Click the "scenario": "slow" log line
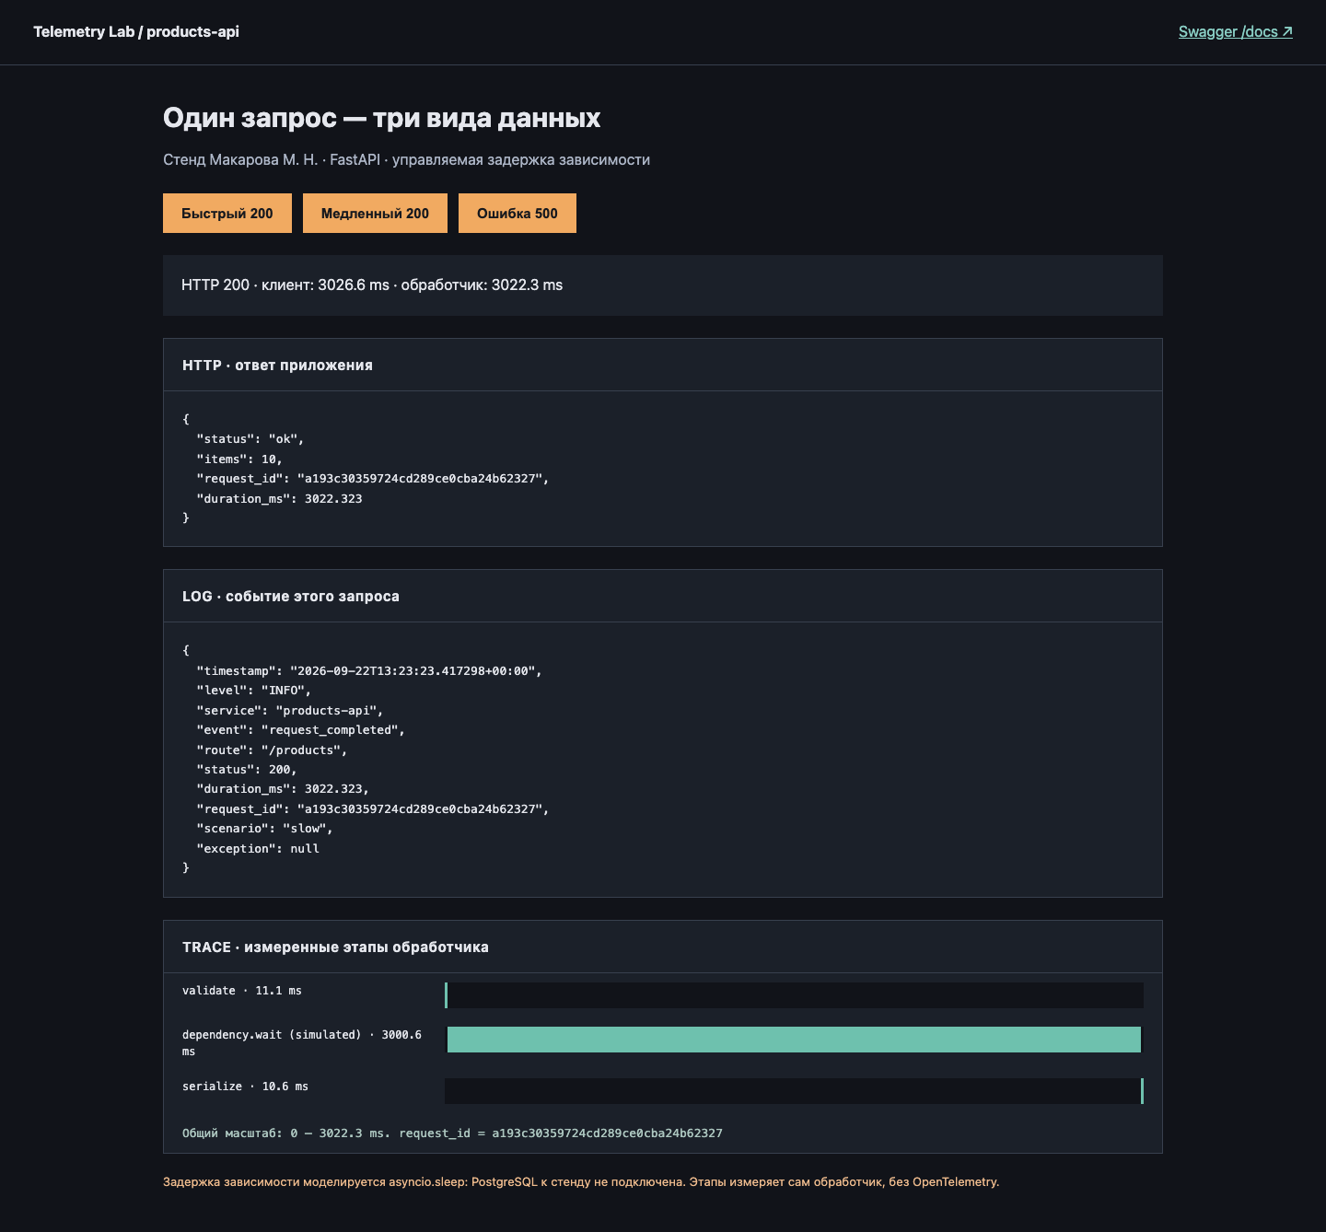1326x1232 pixels. (x=265, y=829)
